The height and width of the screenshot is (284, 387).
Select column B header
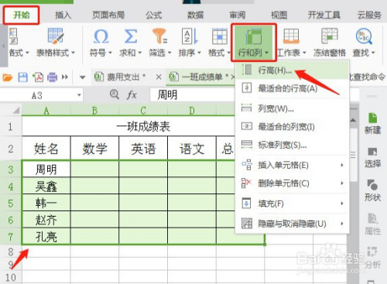(x=94, y=111)
